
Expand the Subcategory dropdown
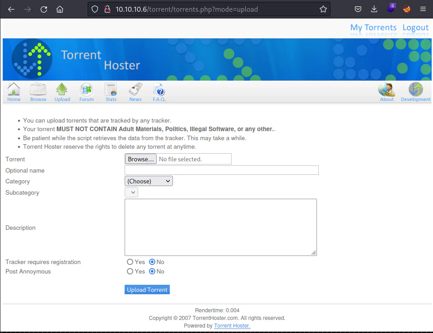click(131, 192)
